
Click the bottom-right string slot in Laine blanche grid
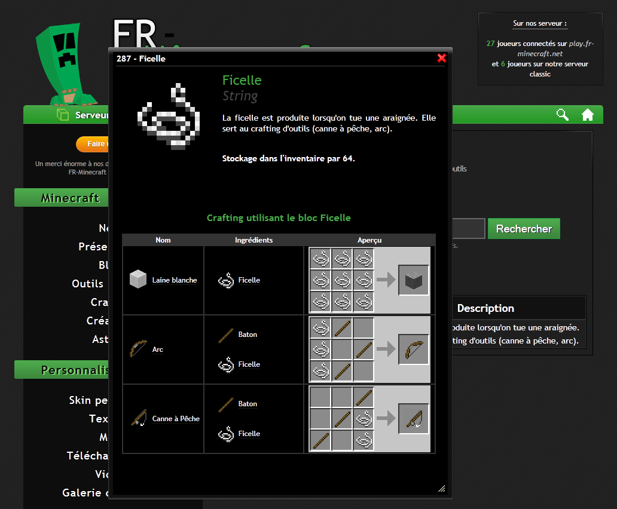pos(364,302)
